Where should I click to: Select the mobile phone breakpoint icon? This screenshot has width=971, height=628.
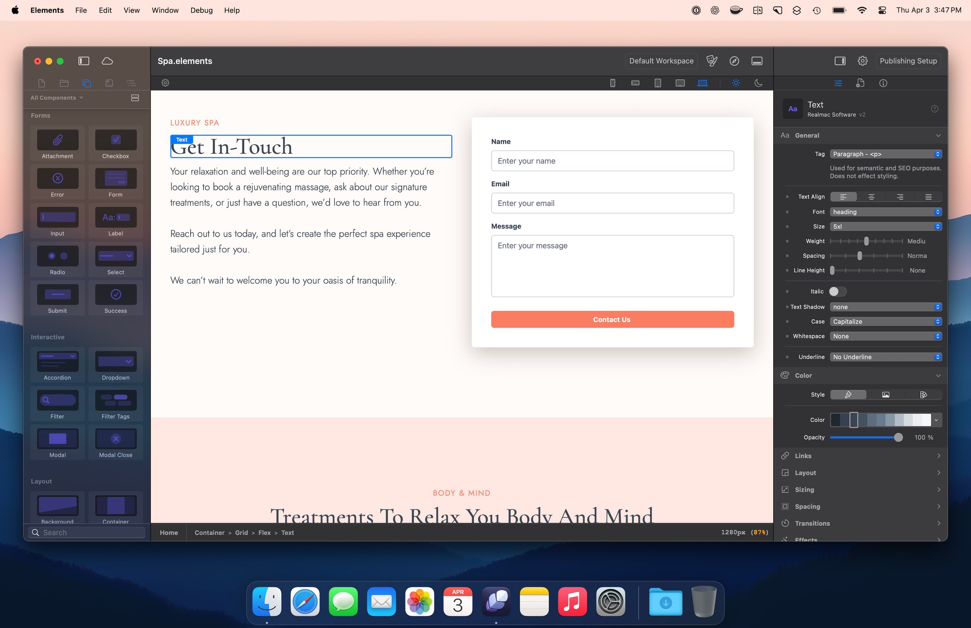(612, 83)
